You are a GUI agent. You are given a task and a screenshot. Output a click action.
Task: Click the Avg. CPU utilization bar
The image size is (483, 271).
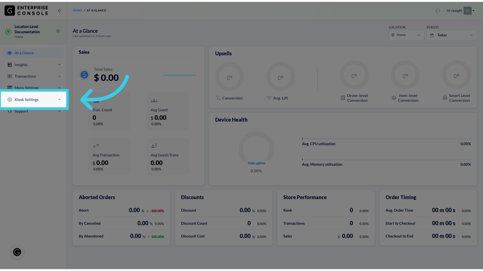coord(386,139)
